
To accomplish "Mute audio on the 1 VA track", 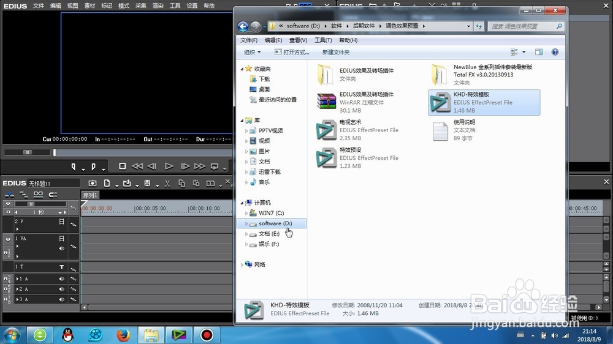I will (61, 249).
